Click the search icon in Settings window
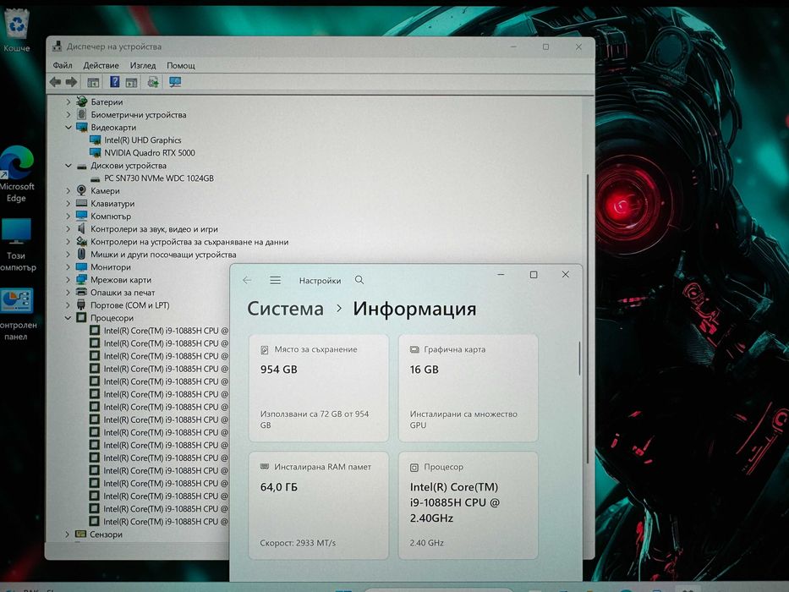 (x=359, y=280)
